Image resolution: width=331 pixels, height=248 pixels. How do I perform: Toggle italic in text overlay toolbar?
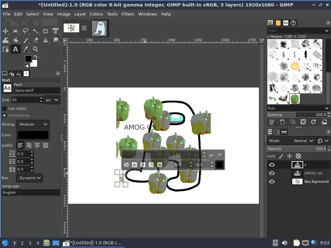[143, 165]
